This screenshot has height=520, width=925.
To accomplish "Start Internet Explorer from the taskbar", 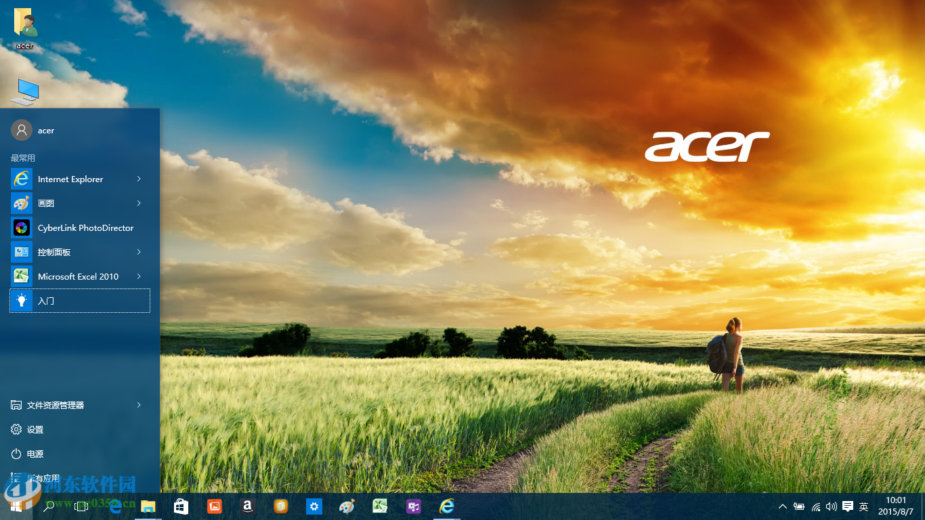I will [x=446, y=506].
